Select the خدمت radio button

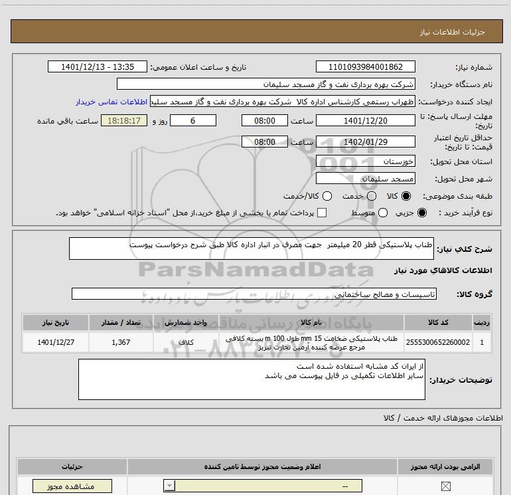[x=372, y=196]
